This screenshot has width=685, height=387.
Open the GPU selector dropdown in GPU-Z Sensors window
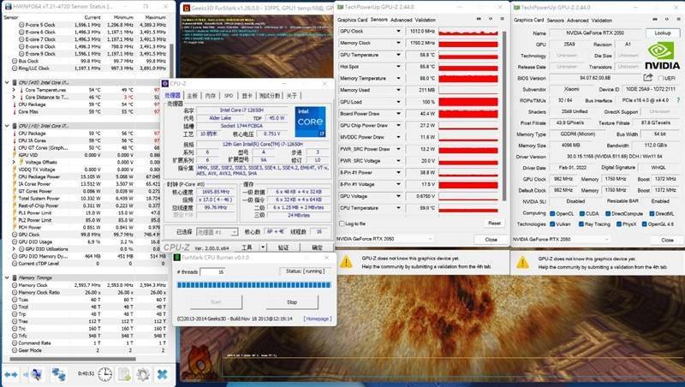click(384, 239)
